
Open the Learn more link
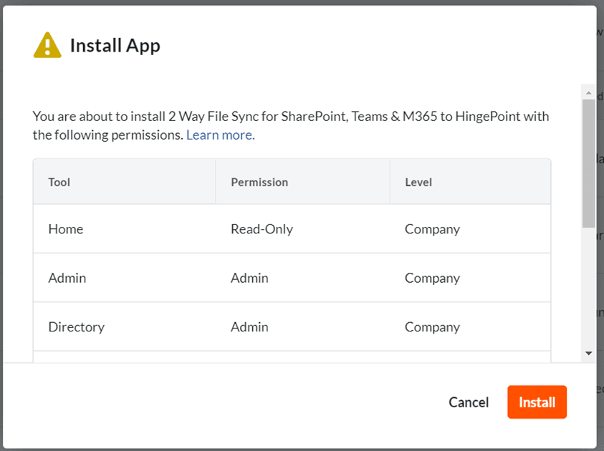point(219,135)
